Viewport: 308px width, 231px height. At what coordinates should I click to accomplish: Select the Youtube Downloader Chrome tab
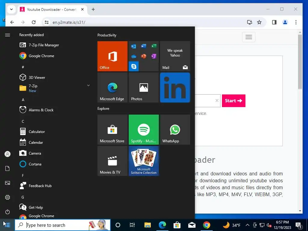(52, 9)
